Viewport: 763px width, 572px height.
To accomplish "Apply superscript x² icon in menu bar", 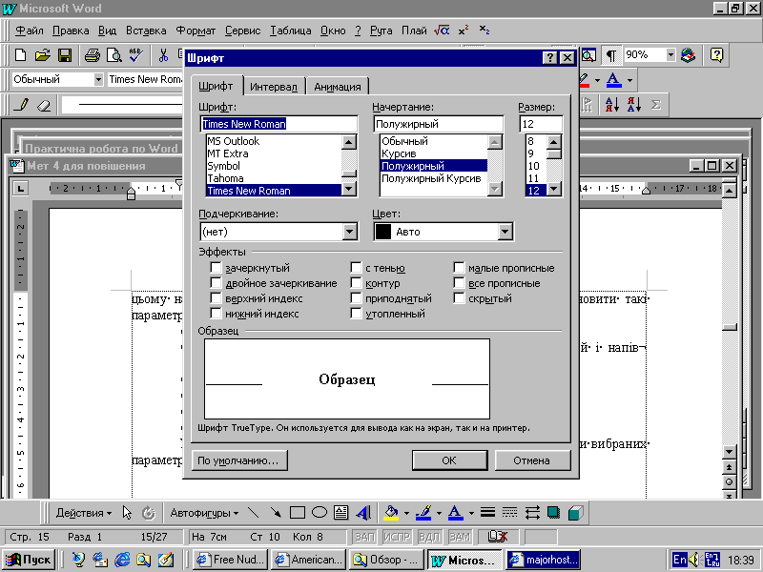I will [464, 31].
